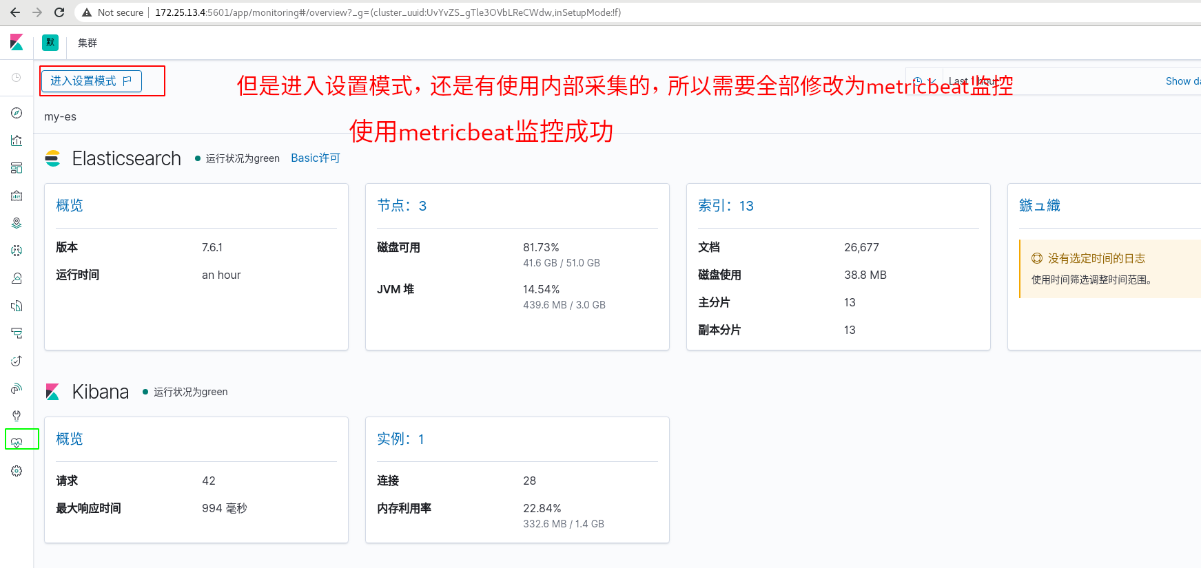The image size is (1201, 568).
Task: Click max response time 994 毫秒
Action: pos(225,508)
